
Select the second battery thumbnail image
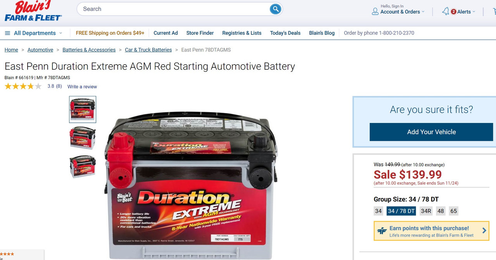pos(83,138)
